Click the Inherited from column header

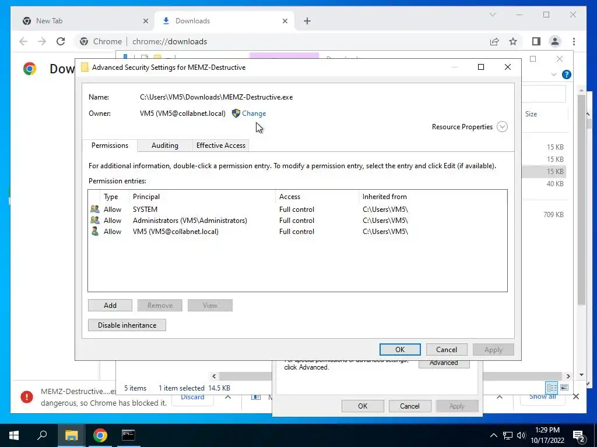(x=384, y=197)
